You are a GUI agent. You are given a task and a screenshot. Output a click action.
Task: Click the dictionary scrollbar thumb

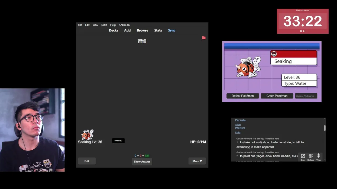click(325, 128)
